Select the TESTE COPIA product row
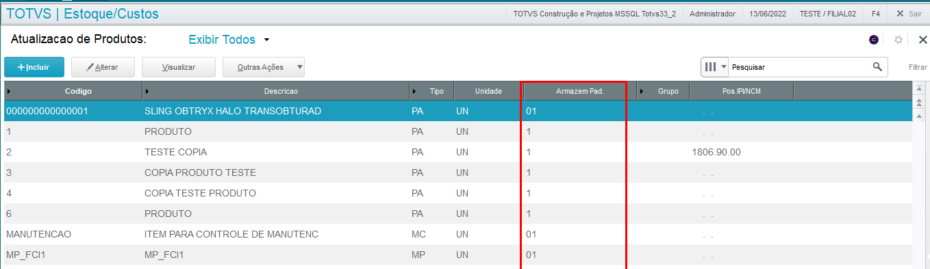 click(458, 152)
